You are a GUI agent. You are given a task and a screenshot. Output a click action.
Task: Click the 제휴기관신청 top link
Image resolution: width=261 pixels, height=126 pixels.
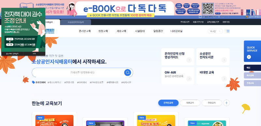click(198, 22)
